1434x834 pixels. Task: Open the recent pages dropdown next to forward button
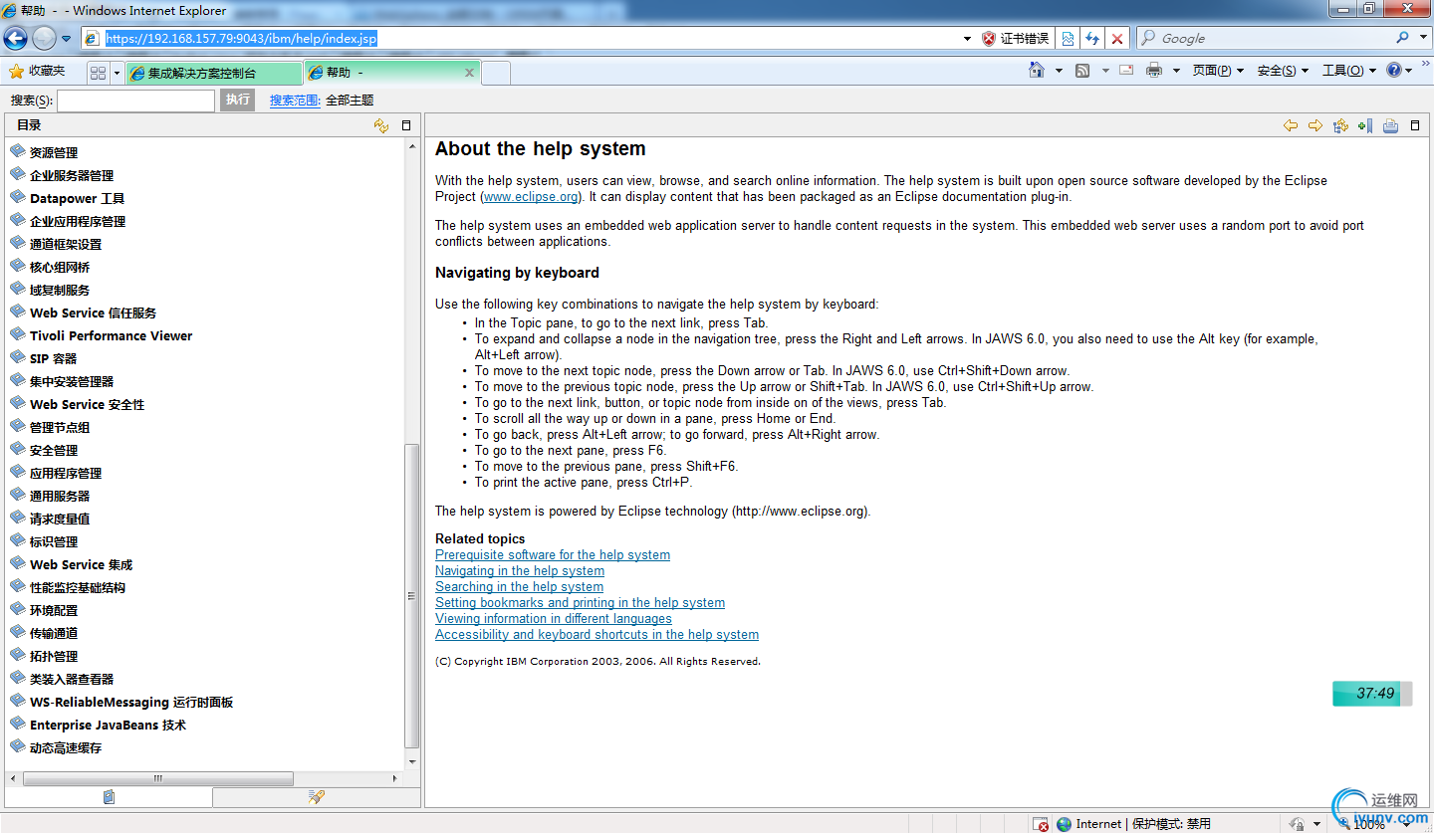(x=66, y=39)
